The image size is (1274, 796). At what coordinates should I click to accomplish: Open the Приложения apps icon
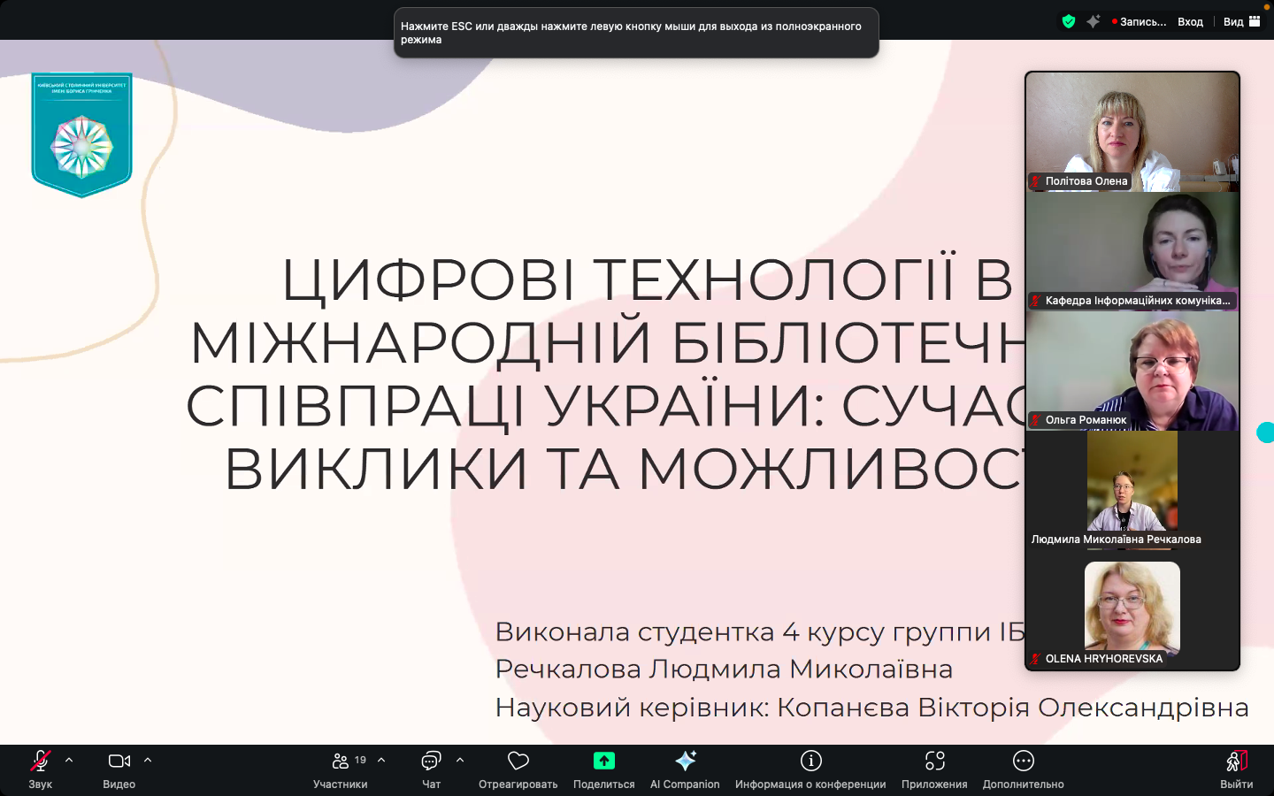tap(934, 762)
